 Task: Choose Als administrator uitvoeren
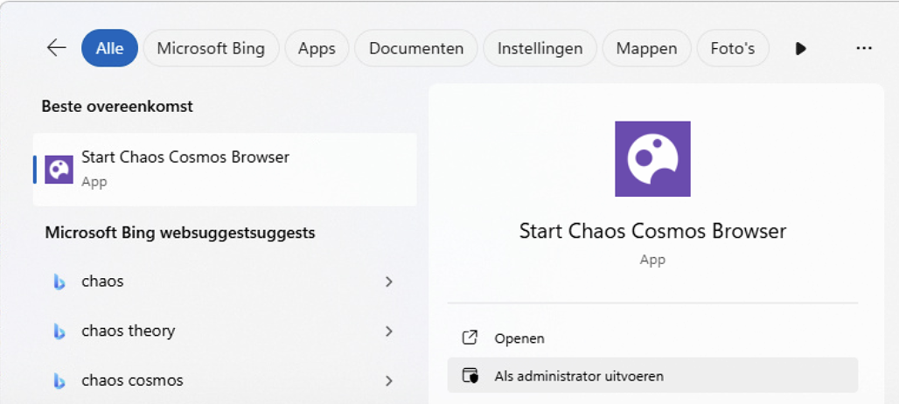652,376
